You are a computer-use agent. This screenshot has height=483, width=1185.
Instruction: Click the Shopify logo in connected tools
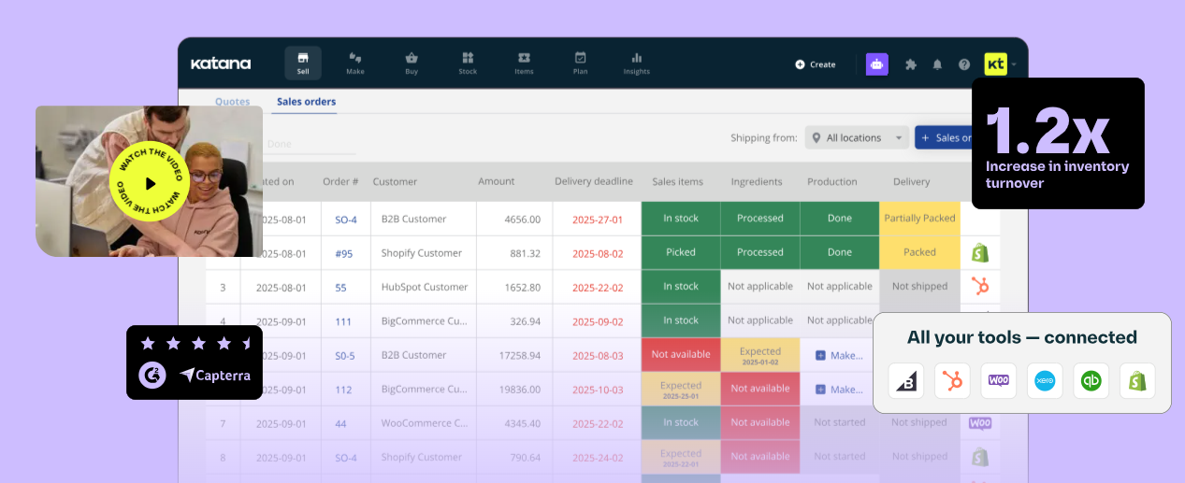[1136, 381]
